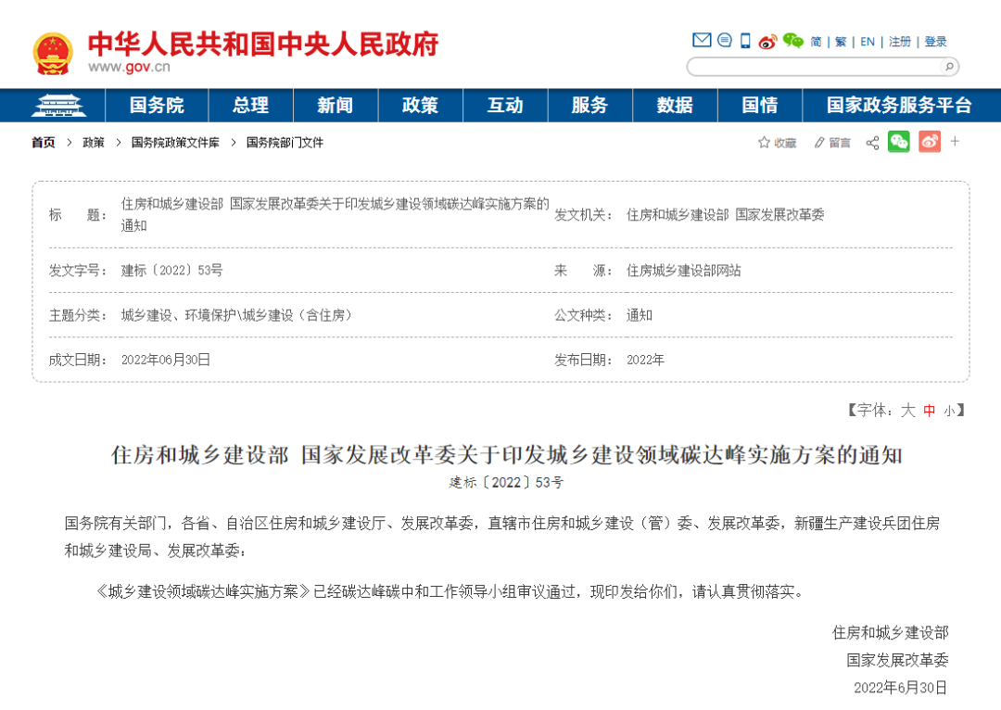Screen dimensions: 1001x710
Task: Click the main article headline
Action: pos(506,455)
